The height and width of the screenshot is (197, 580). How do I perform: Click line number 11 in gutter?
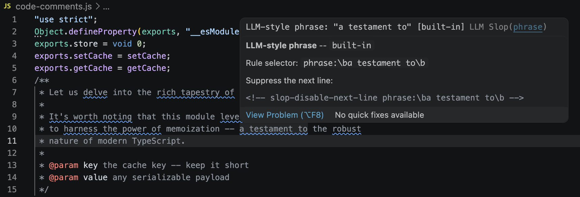12,141
